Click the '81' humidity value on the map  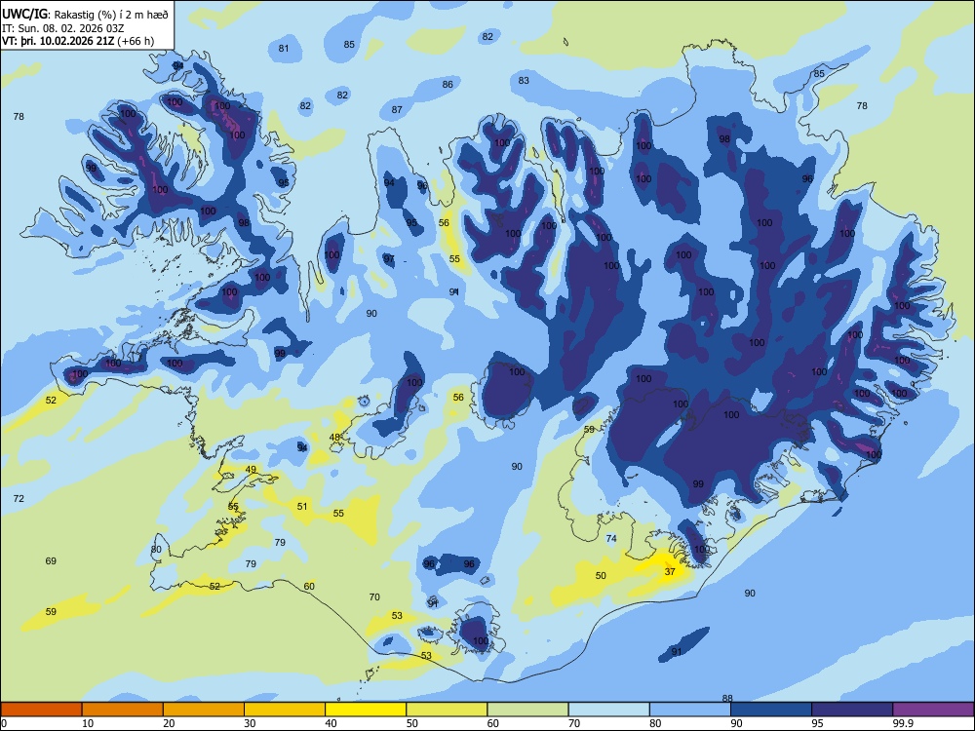284,49
